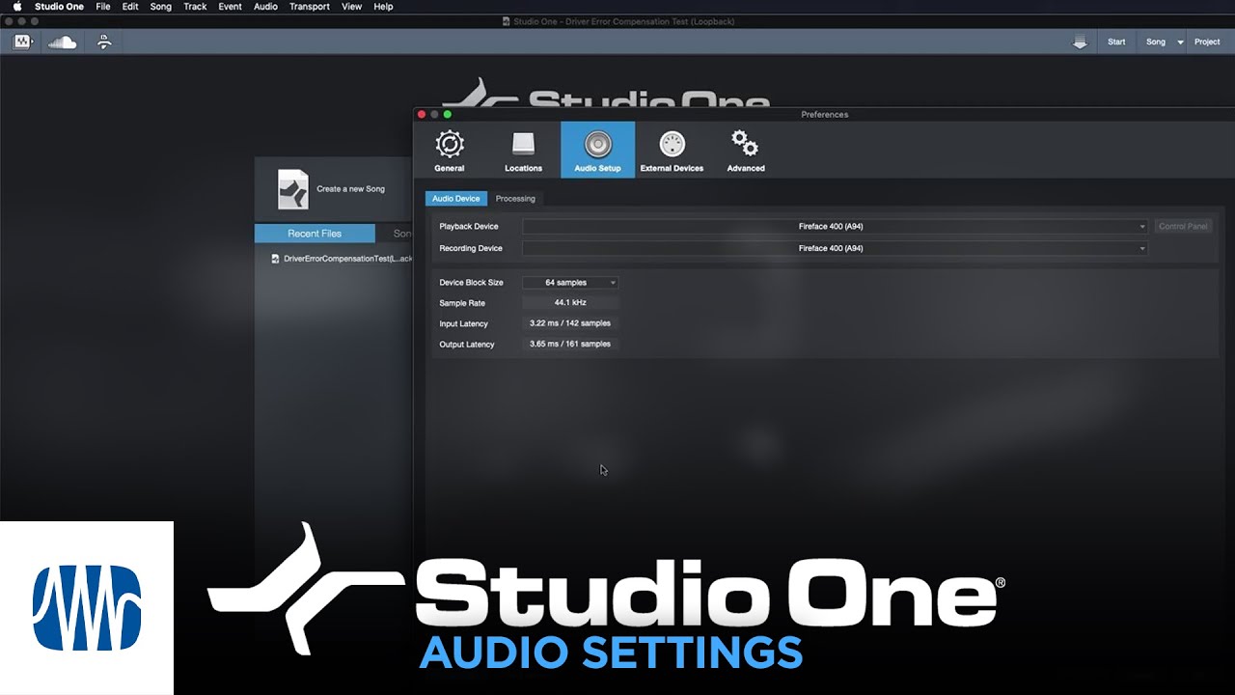Open the Transport menu

pyautogui.click(x=310, y=7)
